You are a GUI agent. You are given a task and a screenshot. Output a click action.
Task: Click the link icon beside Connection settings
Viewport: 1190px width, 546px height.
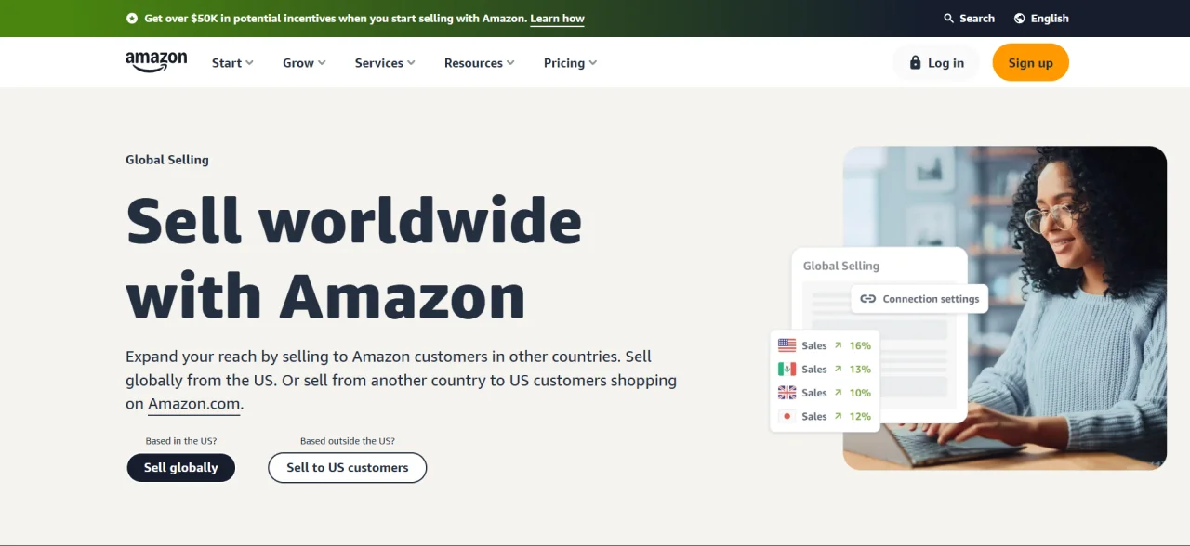pos(867,299)
